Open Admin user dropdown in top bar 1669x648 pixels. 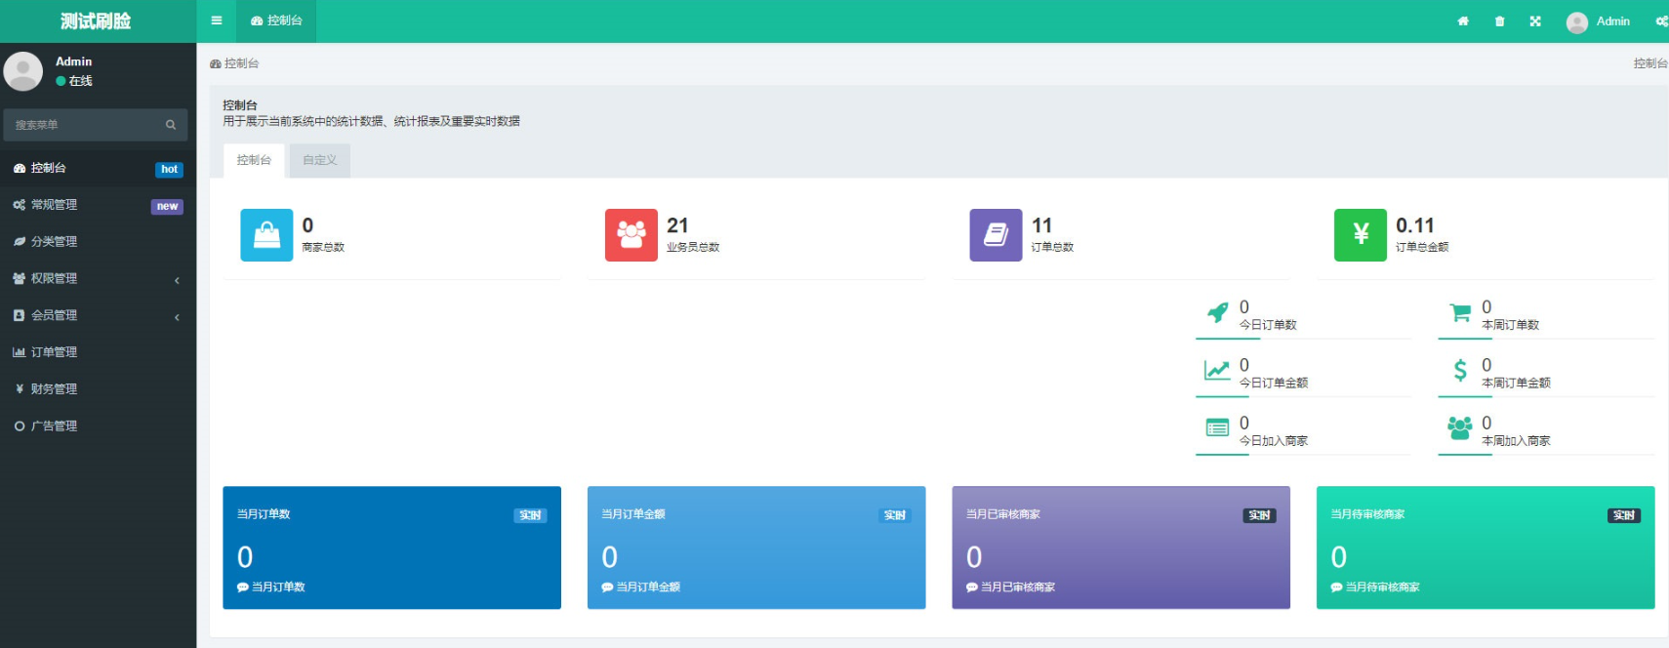pos(1599,21)
